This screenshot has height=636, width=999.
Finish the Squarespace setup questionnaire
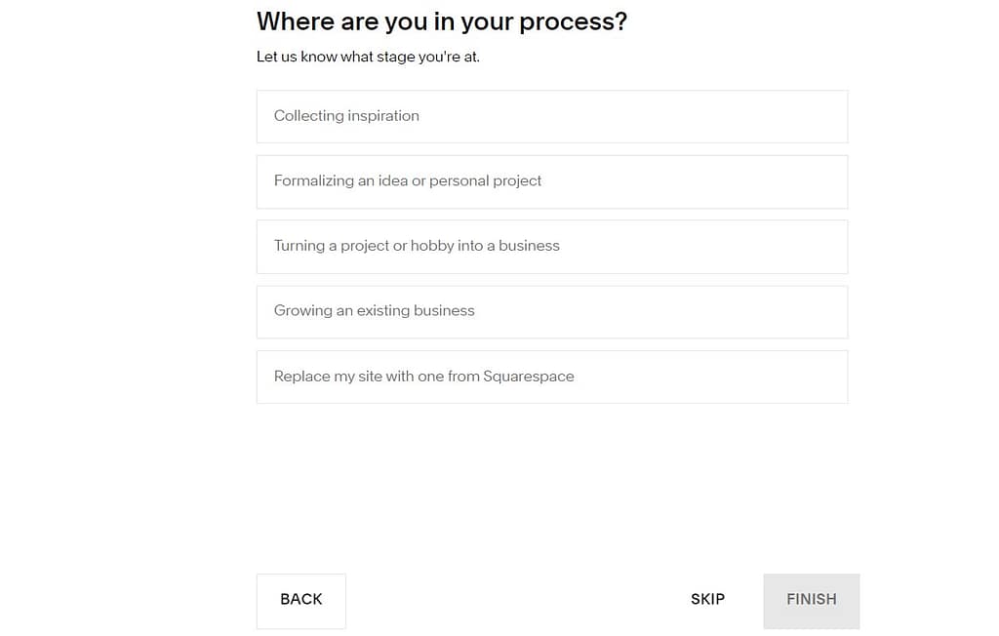click(x=811, y=600)
